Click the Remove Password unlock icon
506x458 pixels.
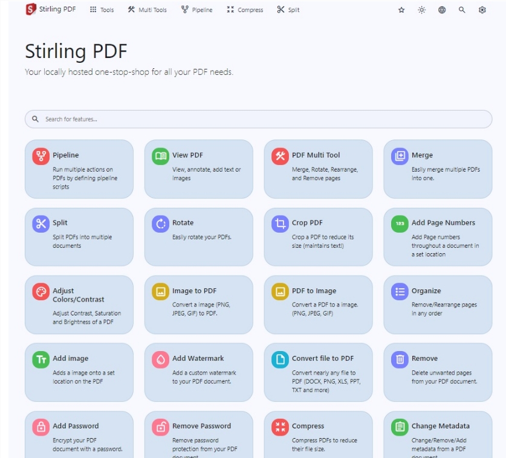click(x=160, y=427)
